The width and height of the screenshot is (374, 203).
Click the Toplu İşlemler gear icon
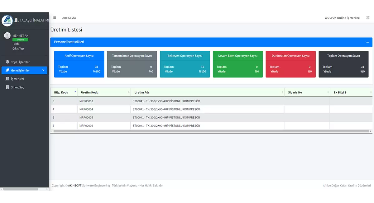(x=7, y=62)
